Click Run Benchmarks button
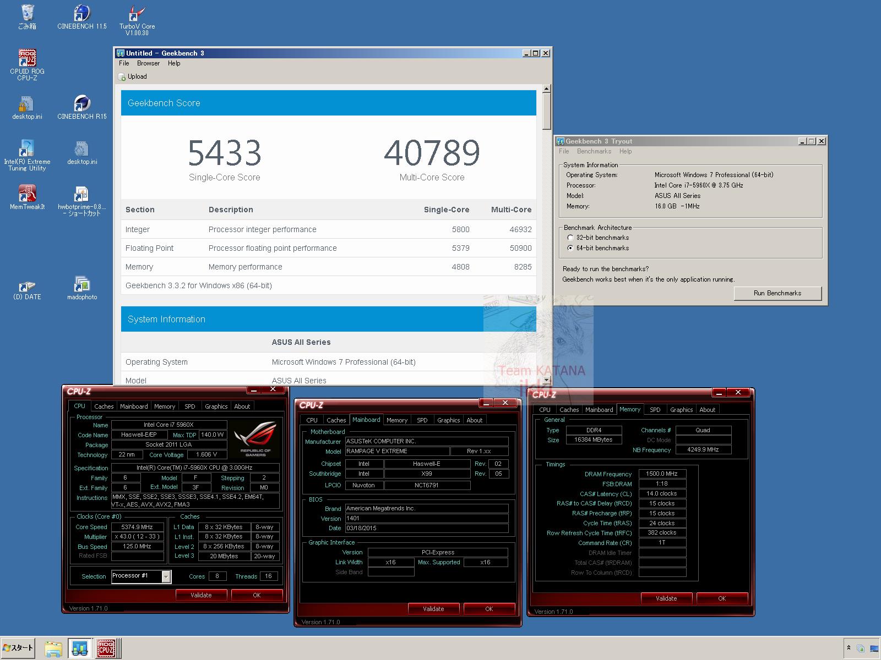881x660 pixels. pyautogui.click(x=777, y=293)
